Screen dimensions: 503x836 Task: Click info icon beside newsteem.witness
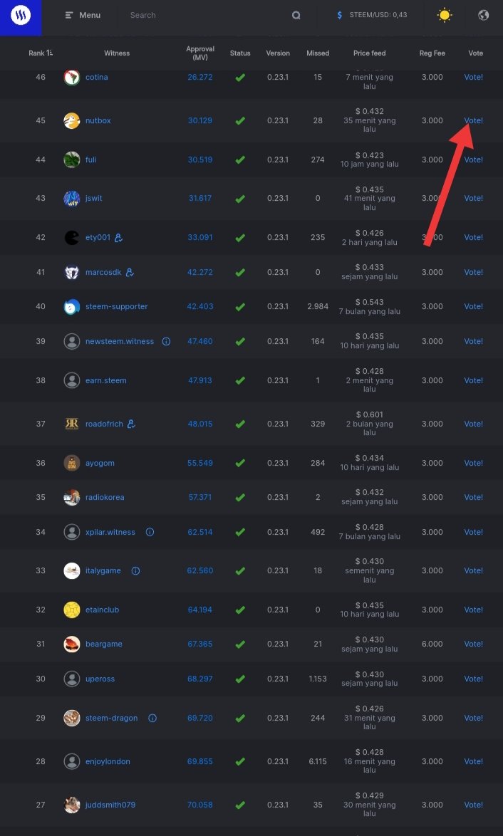(167, 341)
